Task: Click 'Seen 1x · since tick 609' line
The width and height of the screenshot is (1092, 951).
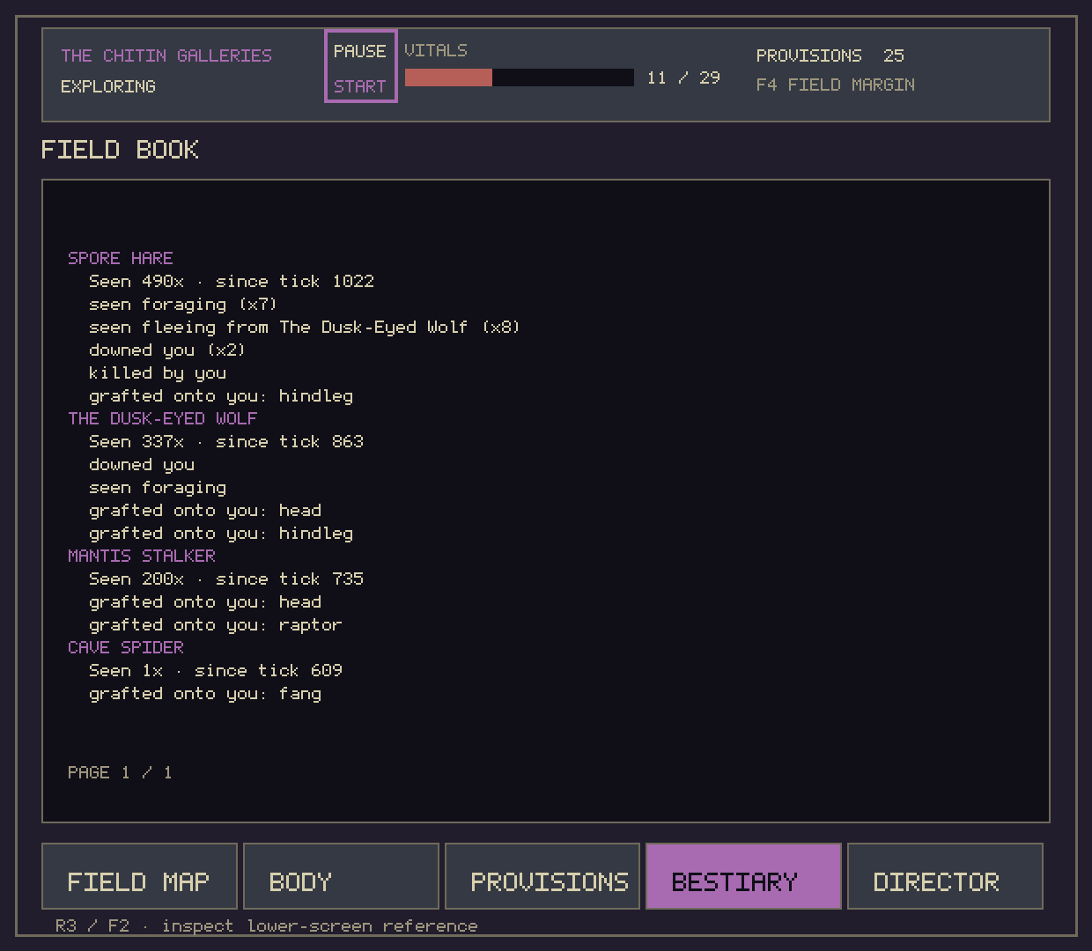Action: click(216, 670)
